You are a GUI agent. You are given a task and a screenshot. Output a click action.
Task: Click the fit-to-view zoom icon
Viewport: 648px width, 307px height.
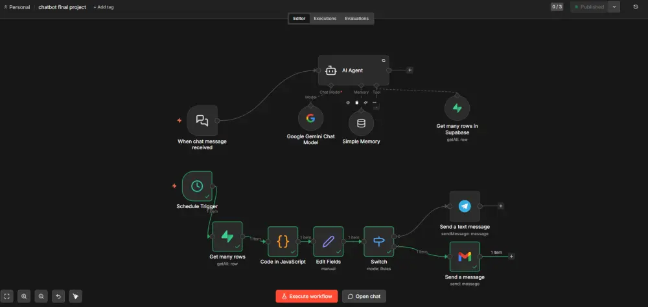(7, 296)
